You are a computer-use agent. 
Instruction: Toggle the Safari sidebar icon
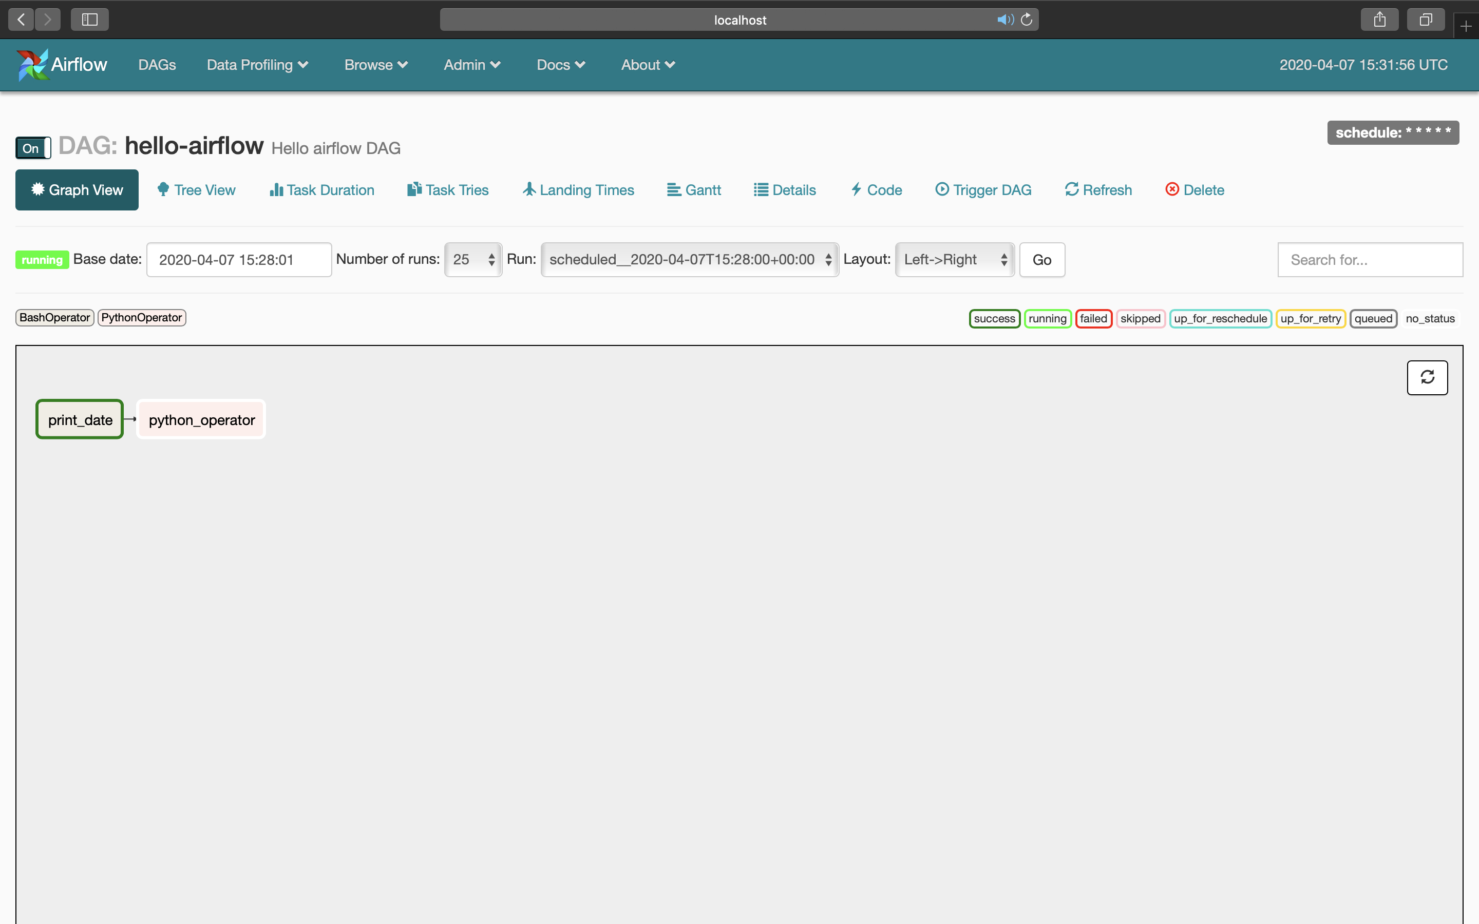coord(90,20)
